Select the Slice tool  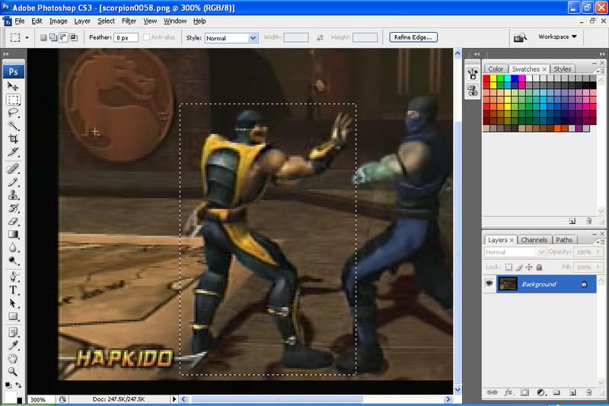click(x=13, y=152)
